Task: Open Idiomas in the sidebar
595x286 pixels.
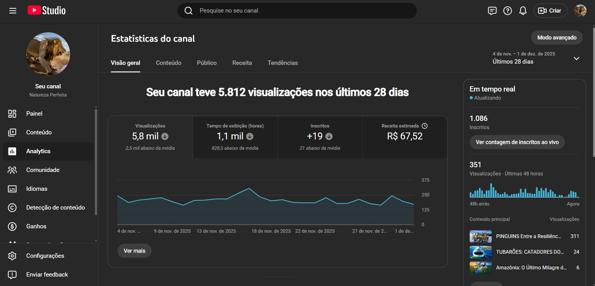Action: (48, 189)
